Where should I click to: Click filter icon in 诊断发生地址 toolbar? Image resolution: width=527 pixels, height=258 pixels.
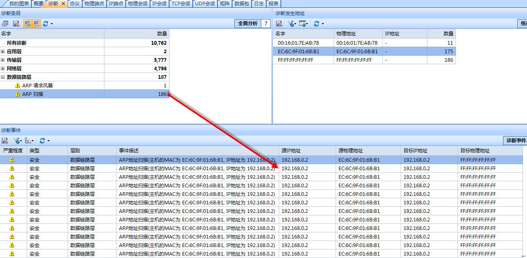click(291, 24)
